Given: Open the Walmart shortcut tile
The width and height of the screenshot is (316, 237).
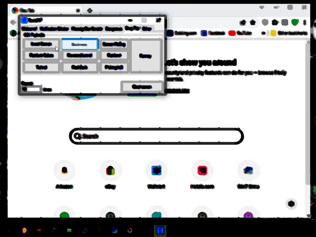Looking at the screenshot, I should (156, 175).
